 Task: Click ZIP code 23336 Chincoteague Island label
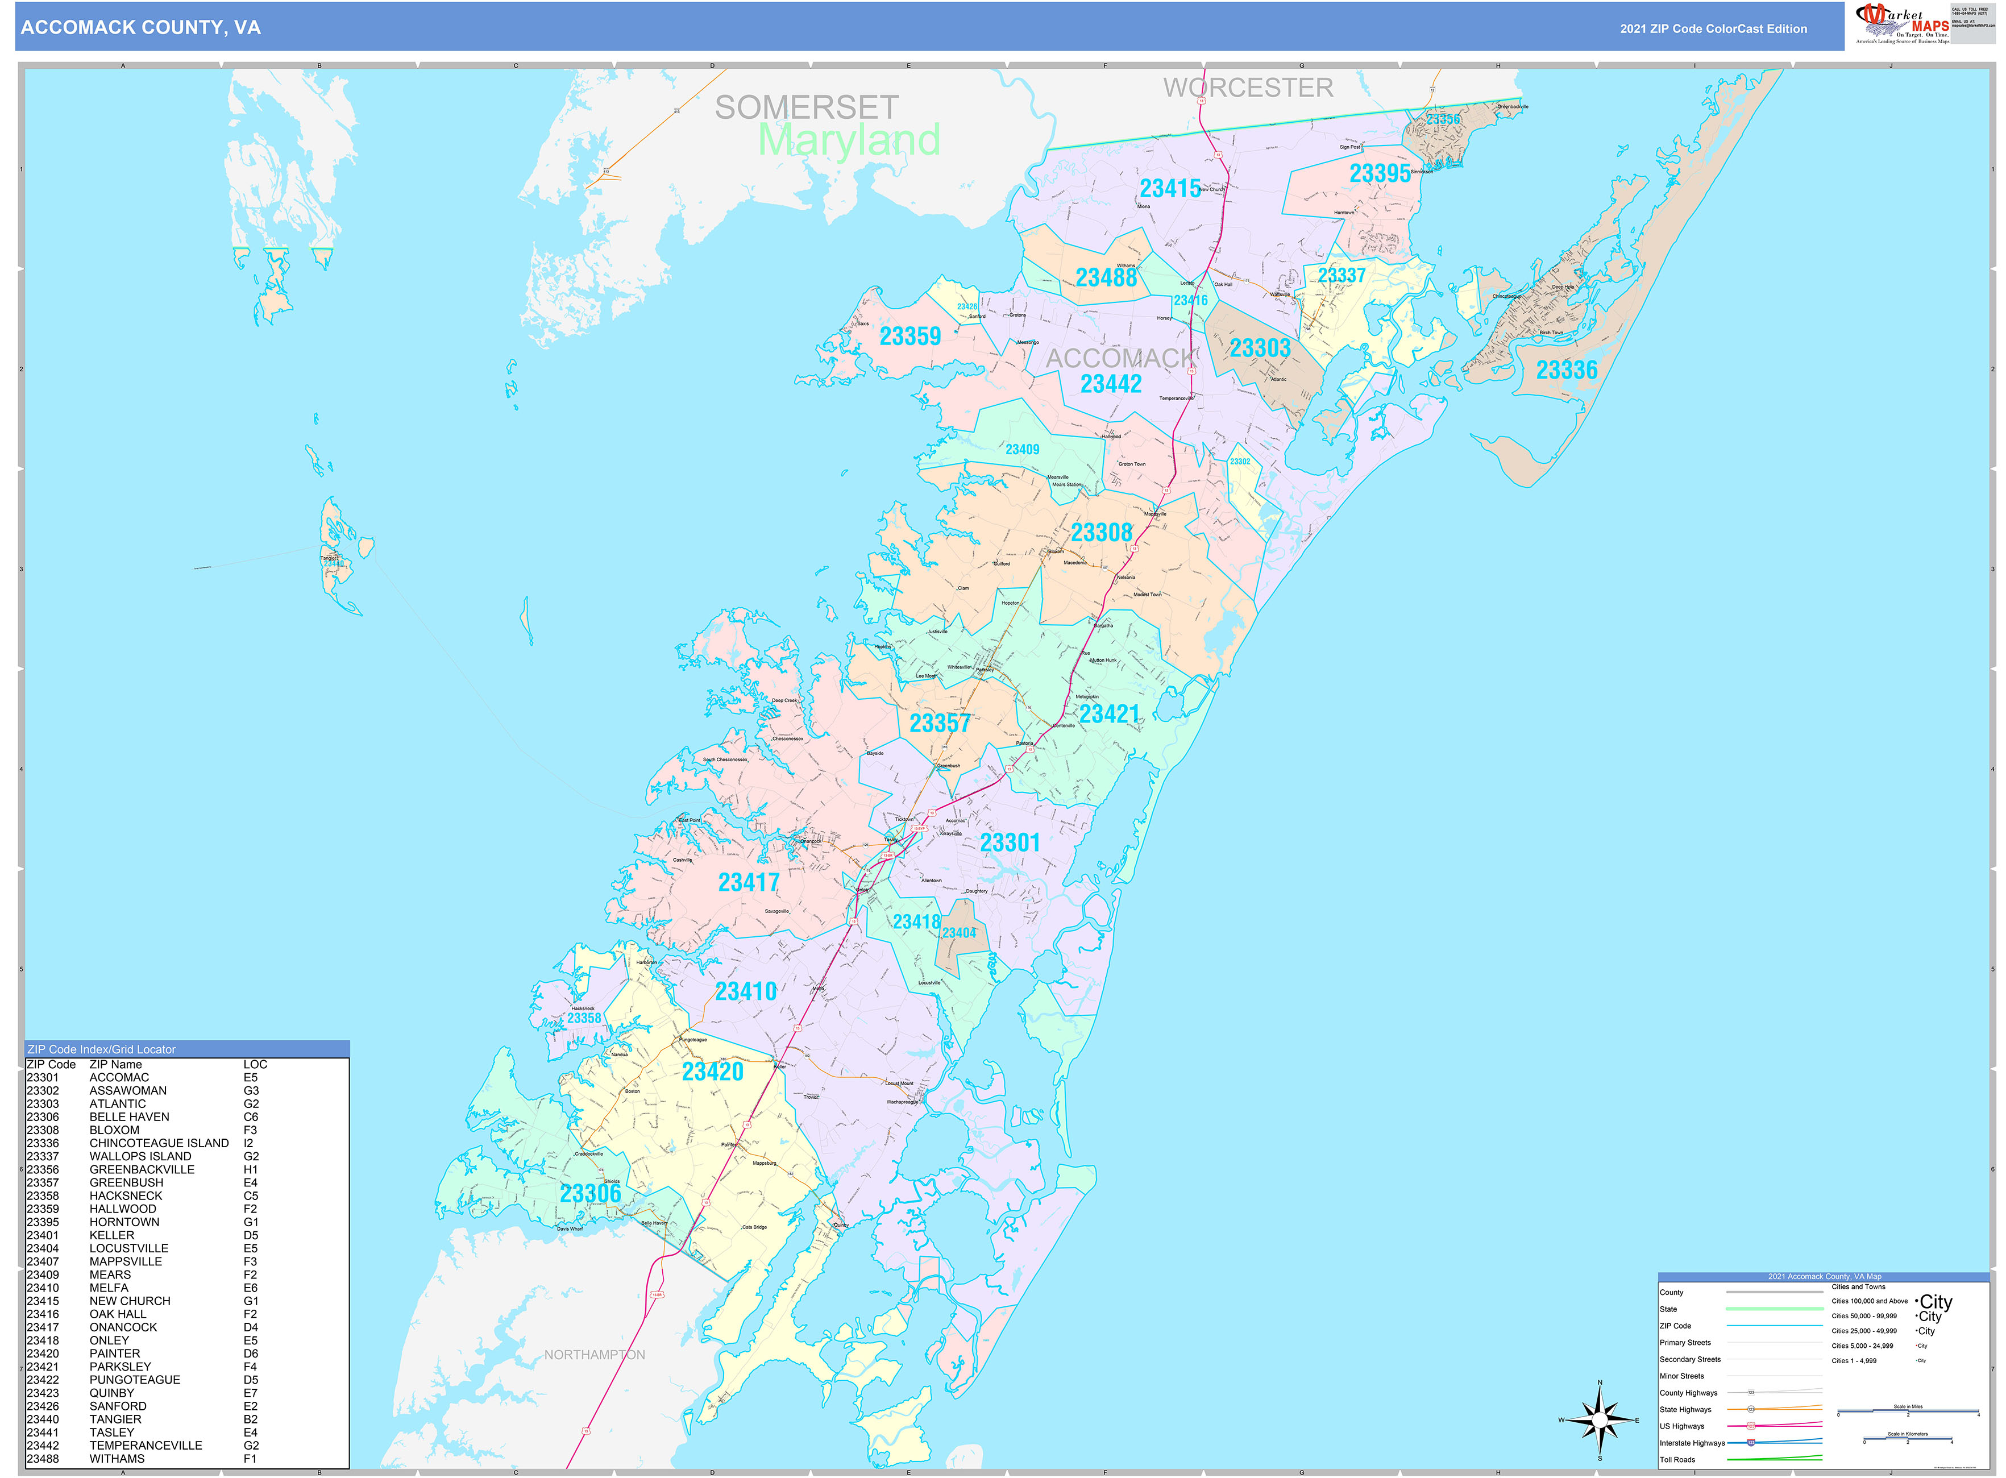click(x=1567, y=371)
